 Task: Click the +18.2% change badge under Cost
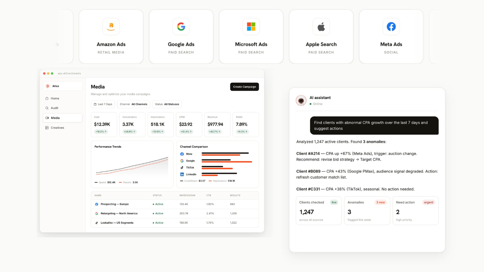(x=101, y=132)
